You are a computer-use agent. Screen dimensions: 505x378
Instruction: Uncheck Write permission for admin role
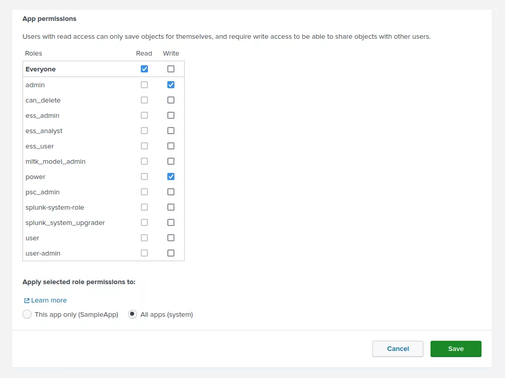click(x=171, y=85)
